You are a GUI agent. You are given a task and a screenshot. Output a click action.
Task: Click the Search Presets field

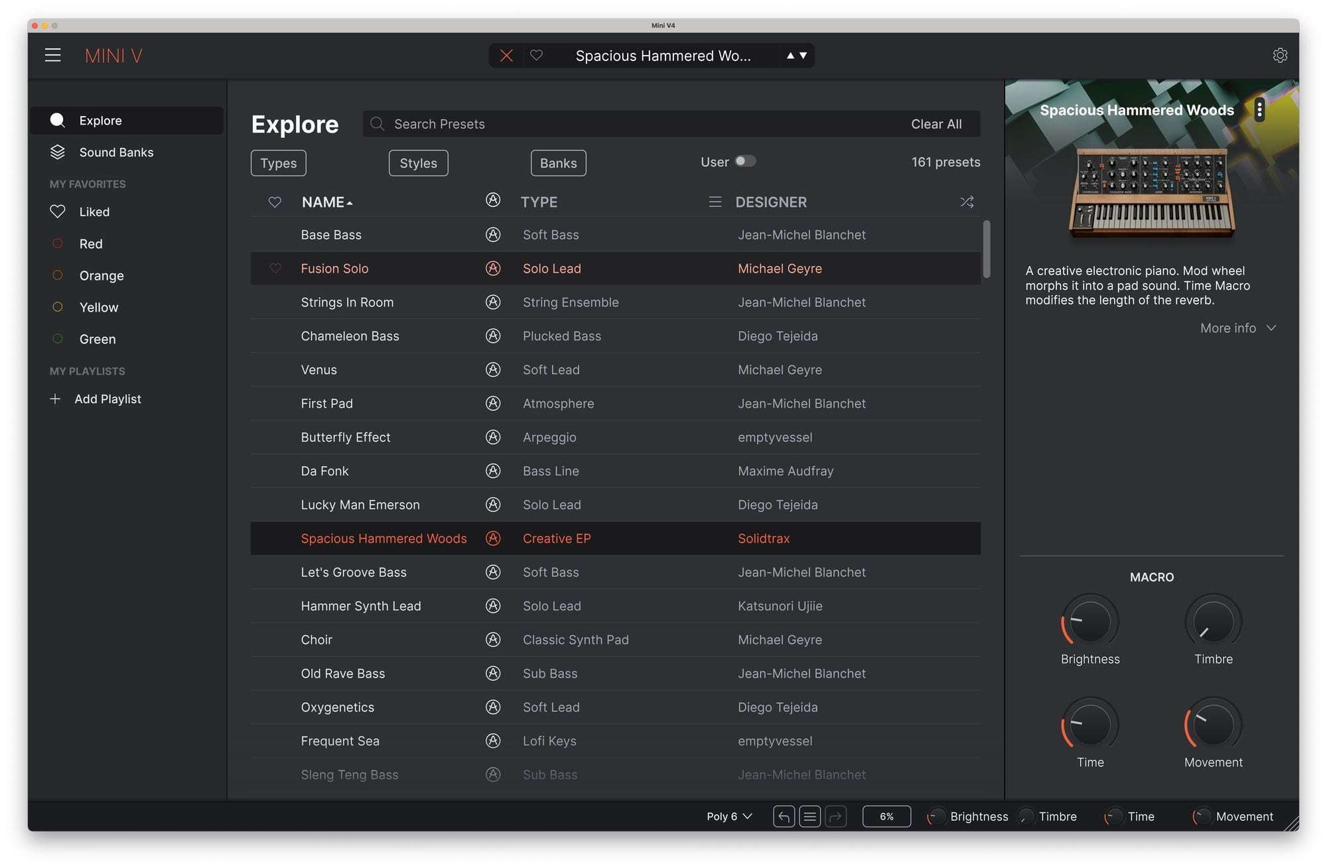pos(597,124)
